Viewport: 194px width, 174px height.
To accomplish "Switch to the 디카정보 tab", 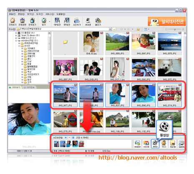I will [x=29, y=87].
